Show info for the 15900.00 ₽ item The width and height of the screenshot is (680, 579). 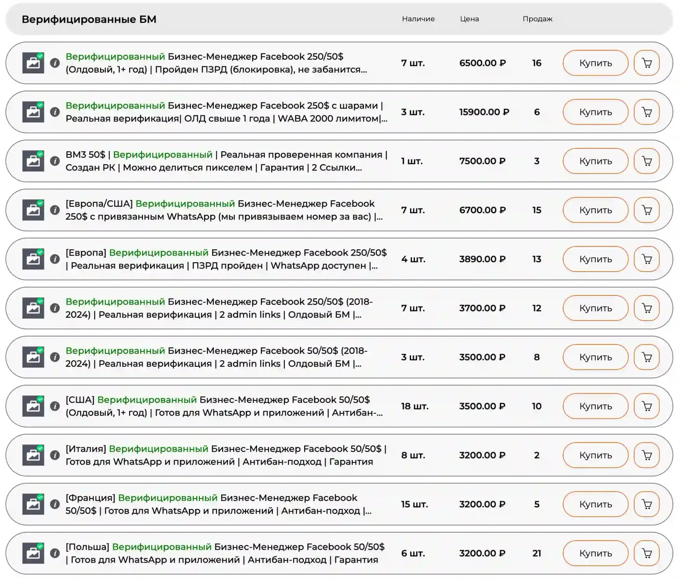55,112
